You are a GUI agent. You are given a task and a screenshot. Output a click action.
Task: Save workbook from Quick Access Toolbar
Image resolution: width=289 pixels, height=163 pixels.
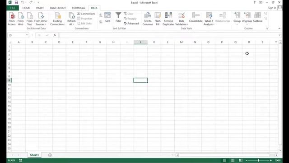16,2
